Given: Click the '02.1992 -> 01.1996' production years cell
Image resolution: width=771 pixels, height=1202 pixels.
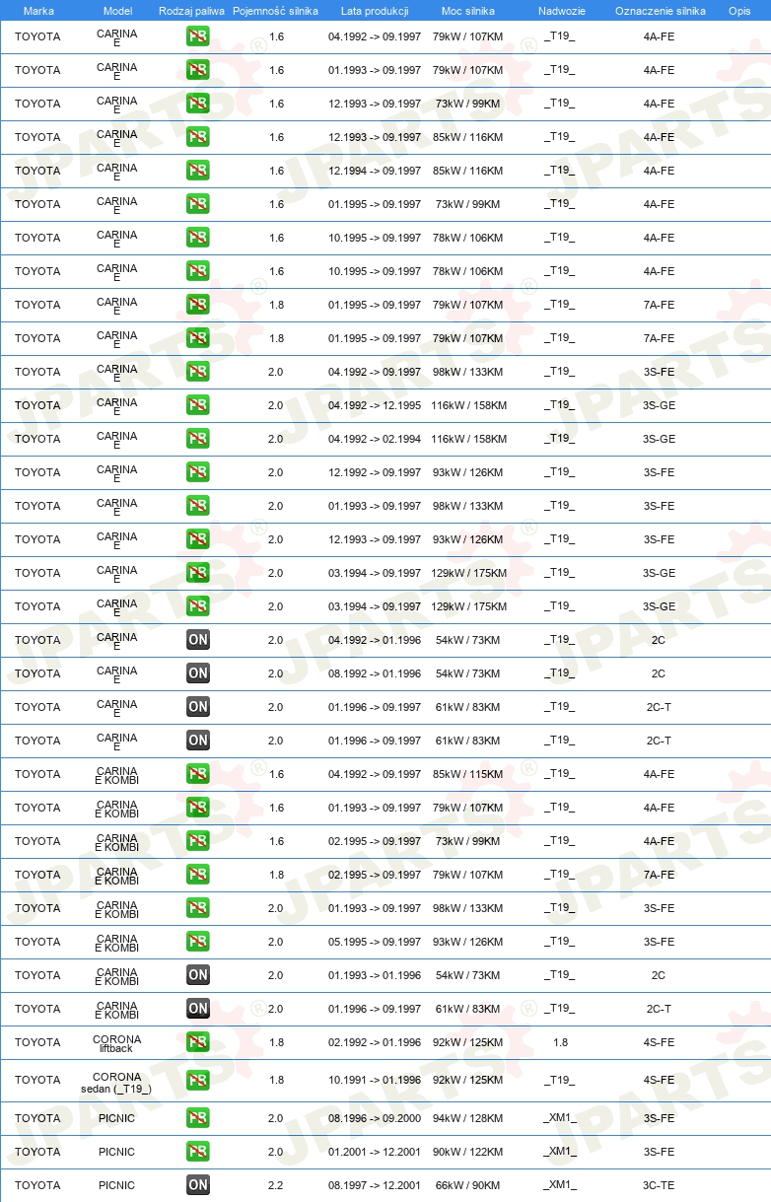Looking at the screenshot, I should 375,1042.
